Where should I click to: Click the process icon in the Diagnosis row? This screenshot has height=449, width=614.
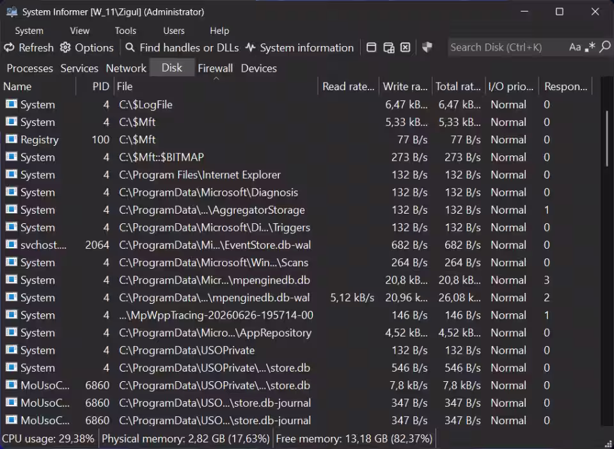click(12, 193)
